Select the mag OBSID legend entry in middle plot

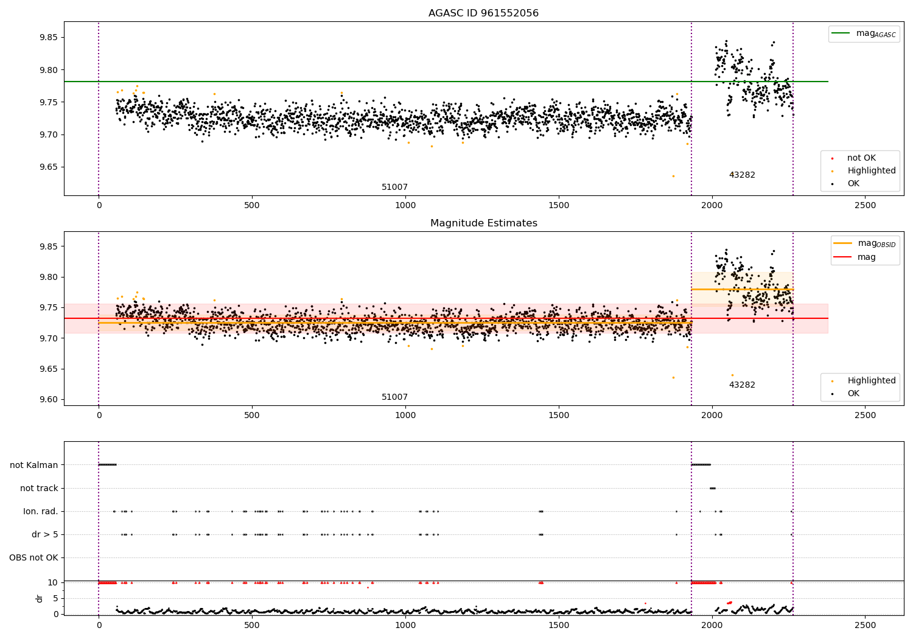[x=864, y=243]
